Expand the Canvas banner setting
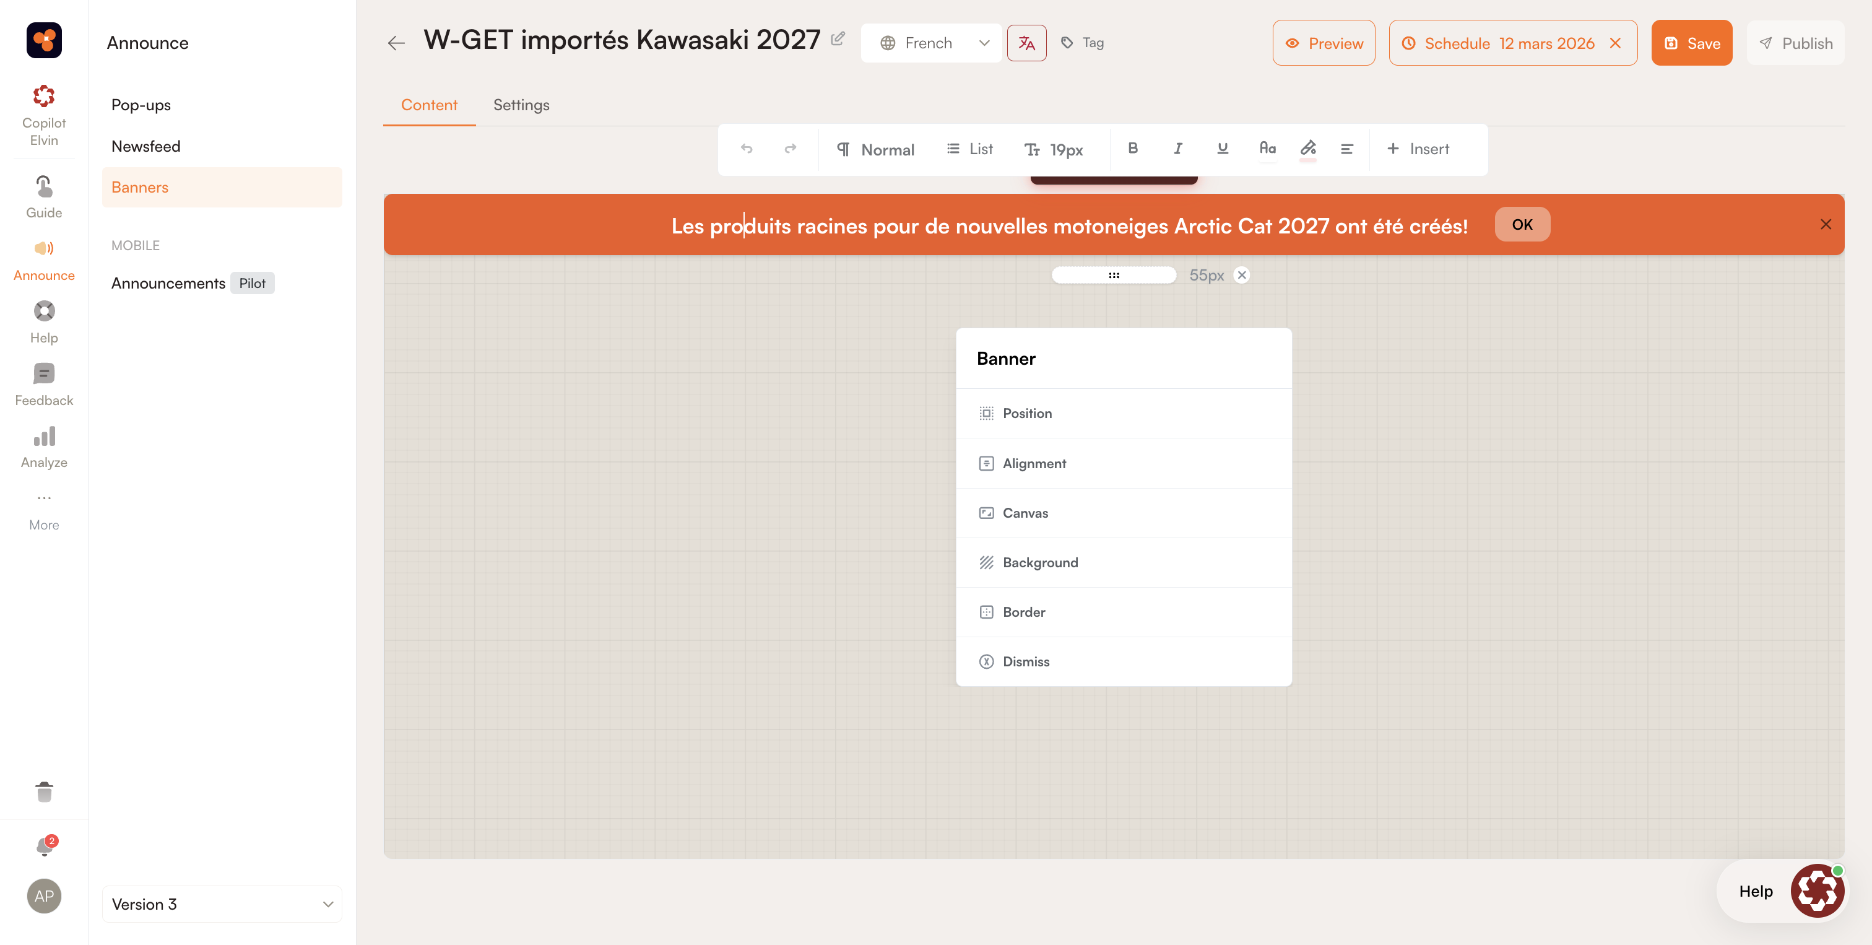This screenshot has width=1872, height=945. tap(1124, 513)
